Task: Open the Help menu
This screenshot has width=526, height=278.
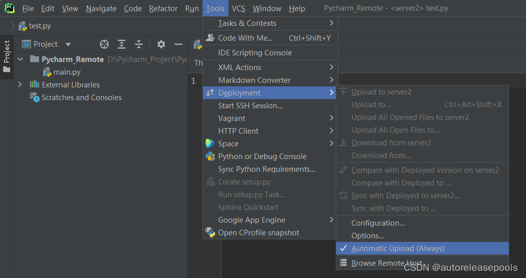Action: point(297,8)
